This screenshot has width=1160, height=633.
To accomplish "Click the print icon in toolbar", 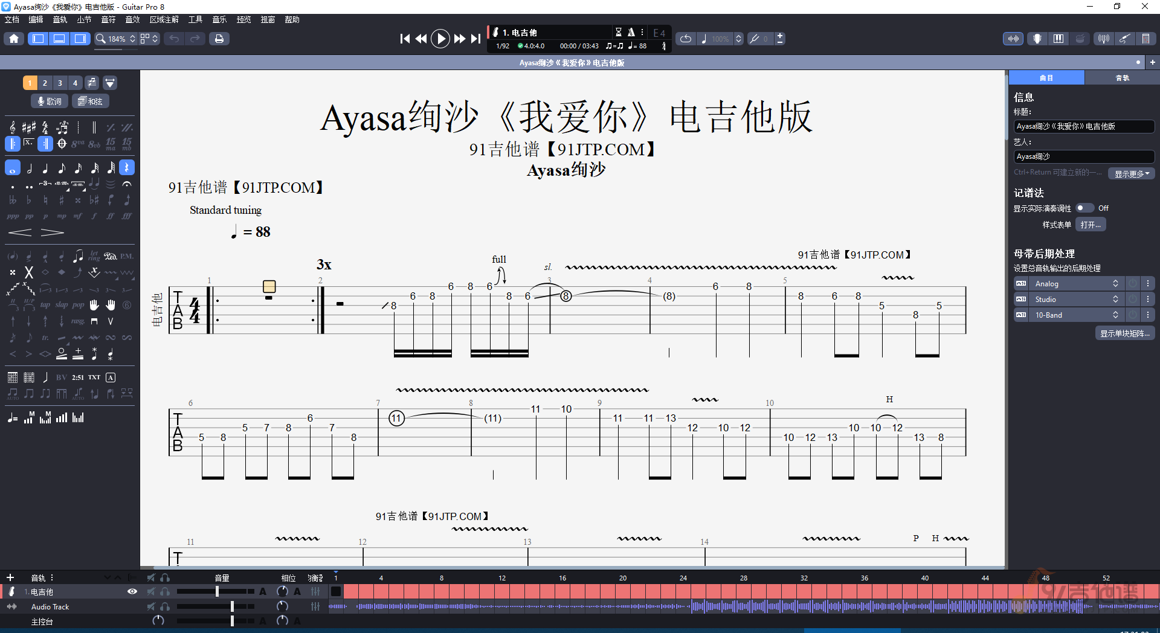I will point(219,39).
